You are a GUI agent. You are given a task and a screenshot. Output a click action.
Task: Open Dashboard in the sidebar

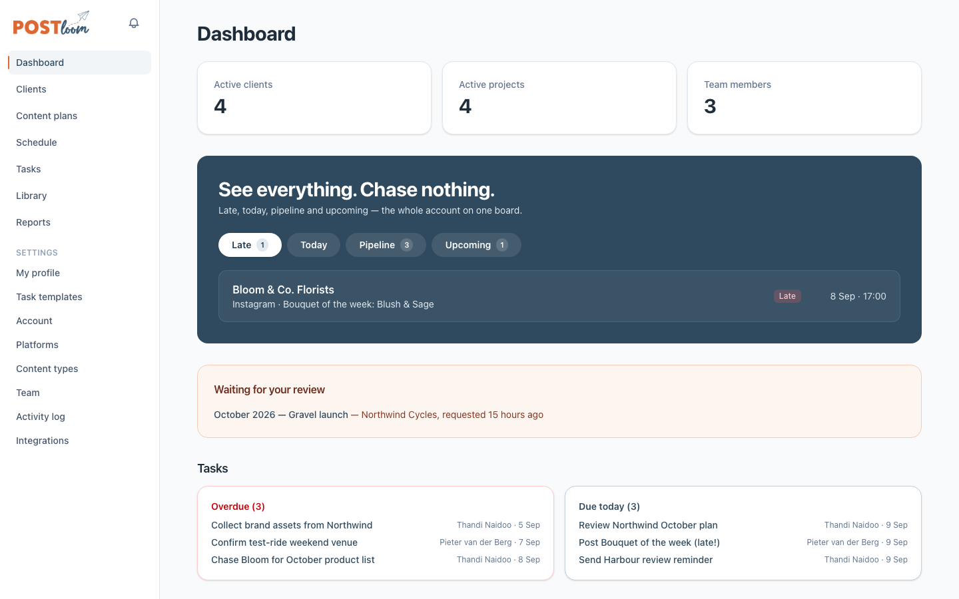pos(80,63)
